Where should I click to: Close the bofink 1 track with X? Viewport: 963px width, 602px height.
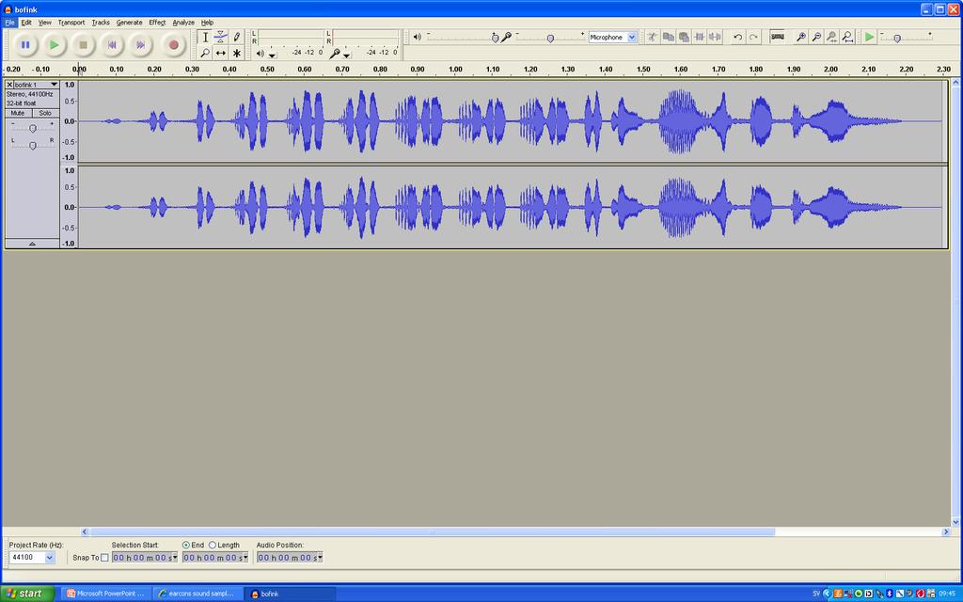[x=9, y=85]
